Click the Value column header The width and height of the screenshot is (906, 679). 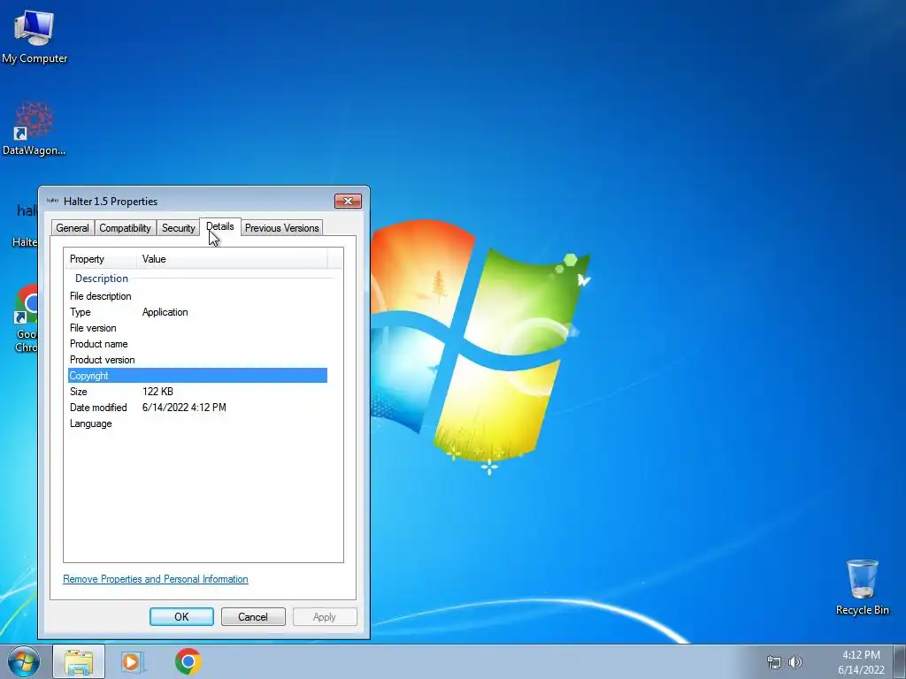click(x=232, y=259)
